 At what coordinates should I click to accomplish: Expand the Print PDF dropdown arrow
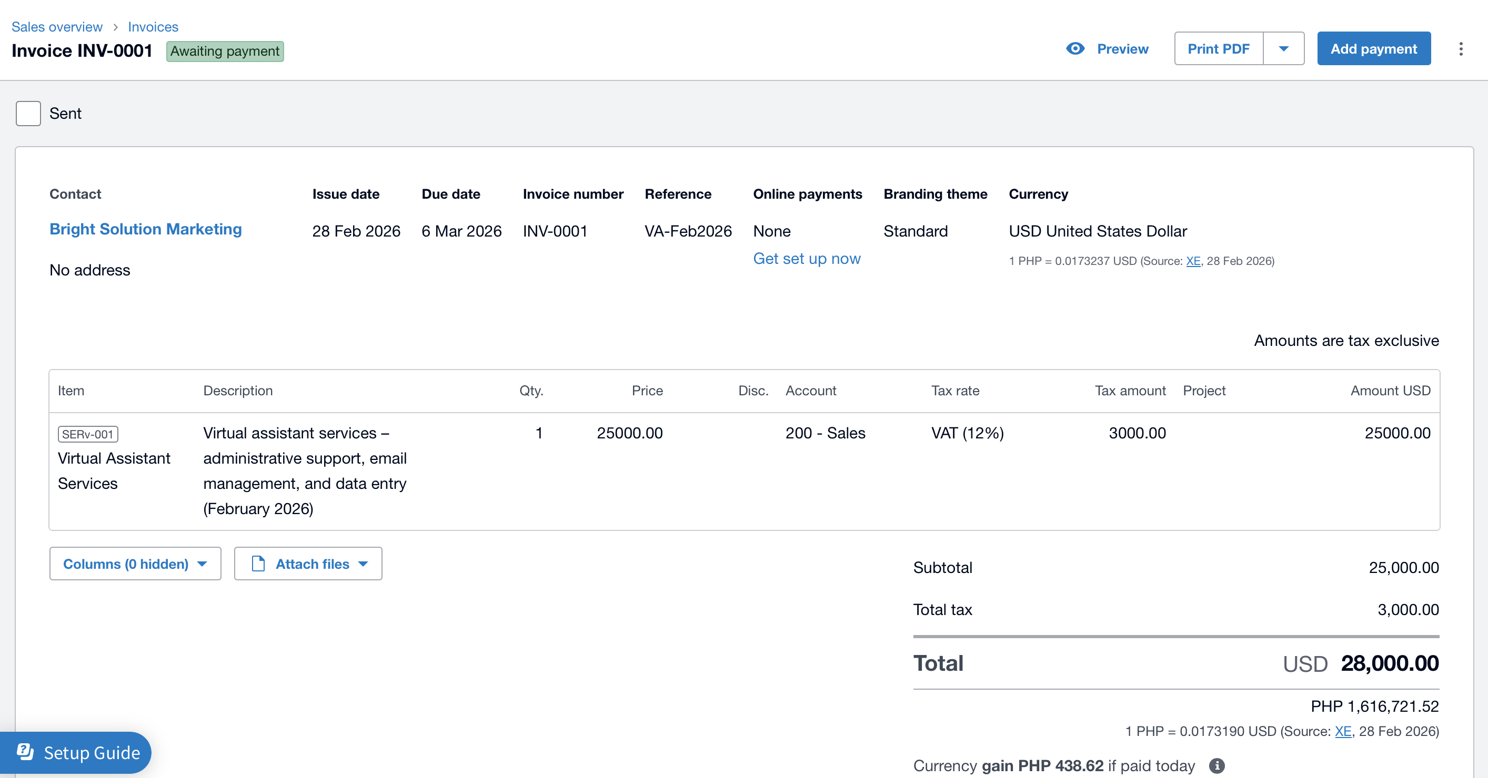click(x=1283, y=49)
